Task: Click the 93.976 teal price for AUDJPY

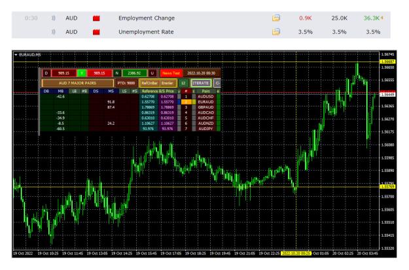Action: (148, 129)
